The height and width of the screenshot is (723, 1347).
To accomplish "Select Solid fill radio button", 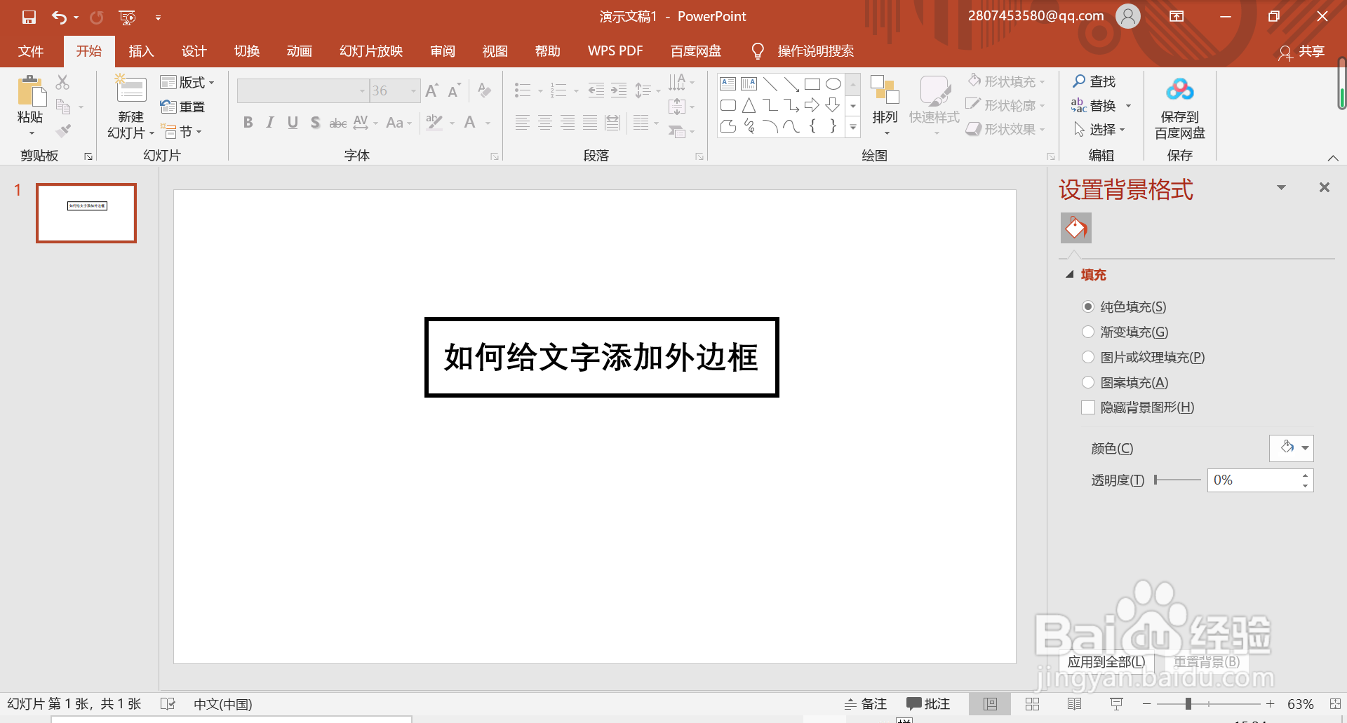I will pyautogui.click(x=1088, y=306).
